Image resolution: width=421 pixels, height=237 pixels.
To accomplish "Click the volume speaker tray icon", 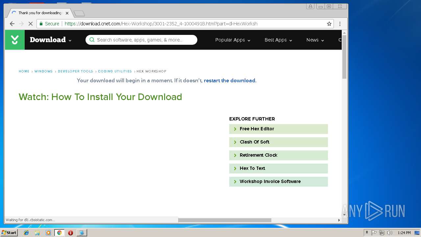I will [x=390, y=233].
